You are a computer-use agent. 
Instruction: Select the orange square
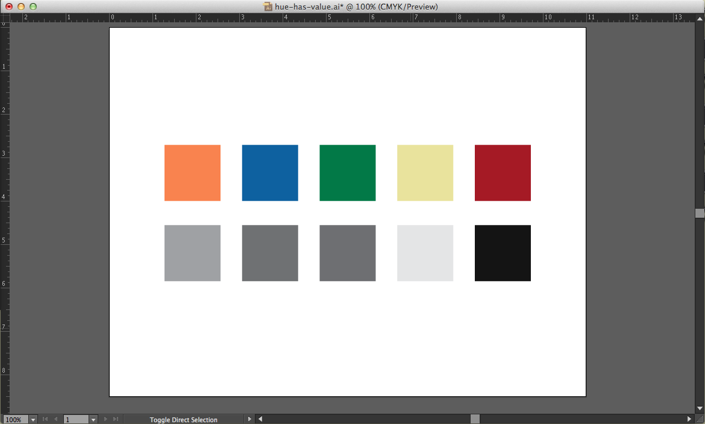192,172
